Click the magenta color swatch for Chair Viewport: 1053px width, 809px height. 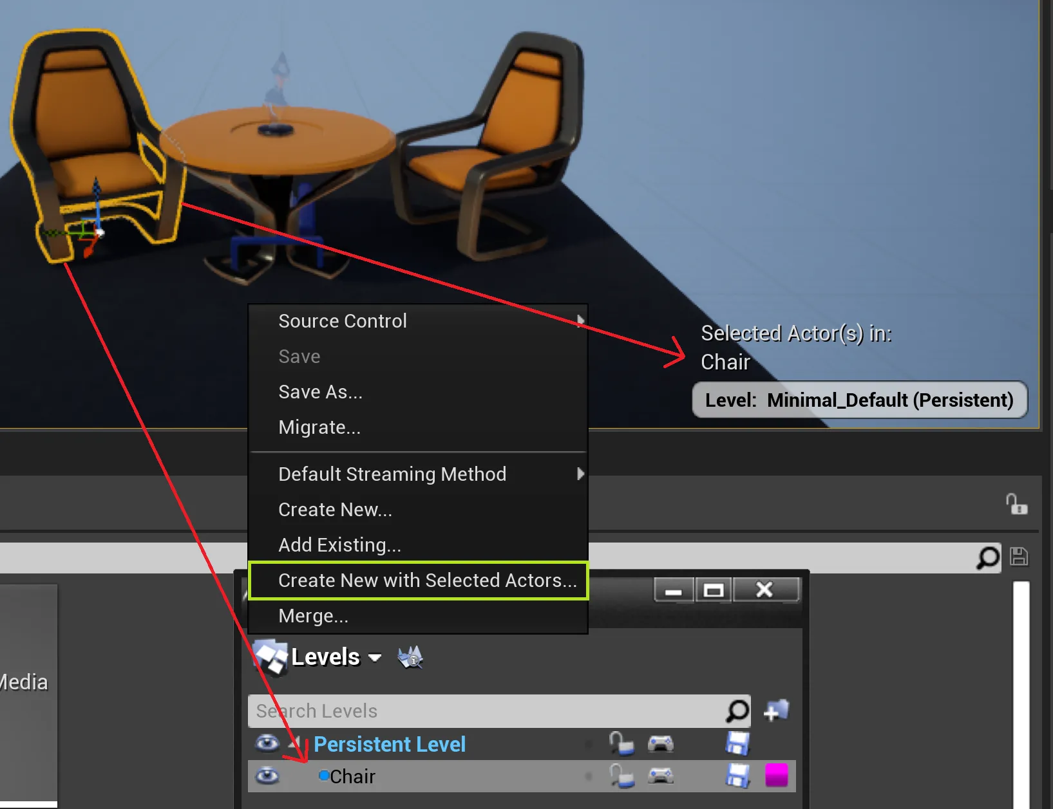point(776,776)
